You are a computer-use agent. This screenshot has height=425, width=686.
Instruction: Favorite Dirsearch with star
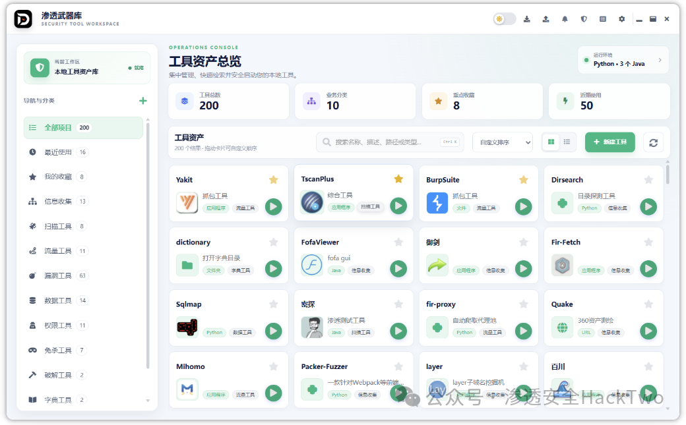649,180
